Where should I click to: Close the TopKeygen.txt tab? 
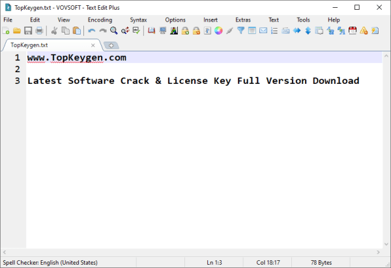point(93,46)
